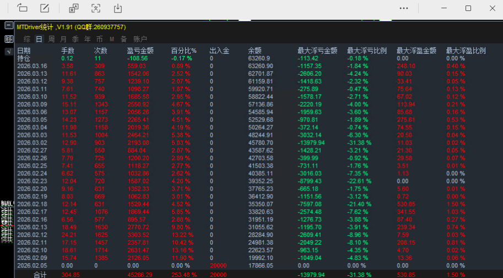This screenshot has height=278, width=503.
Task: Click the edit image pencil icon
Action: (45, 8)
